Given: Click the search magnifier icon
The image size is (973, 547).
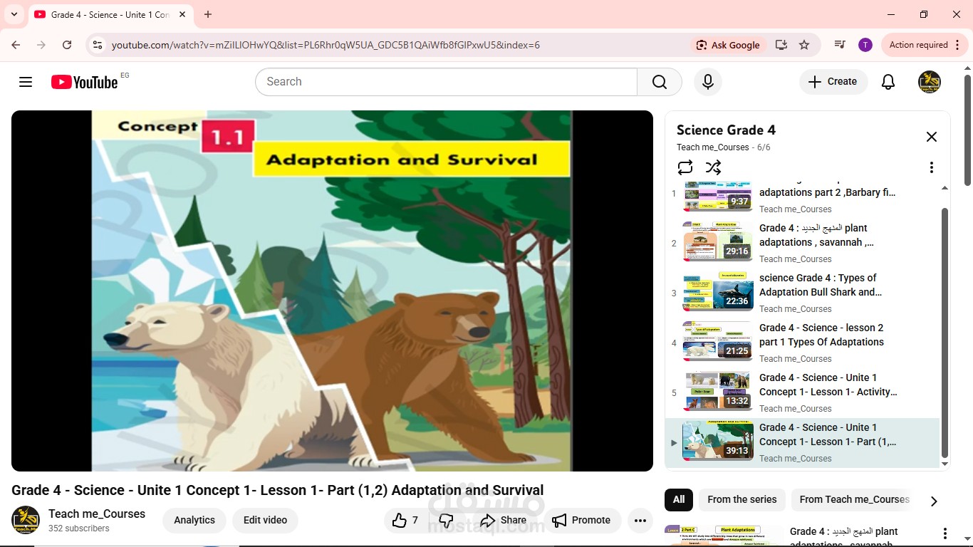Looking at the screenshot, I should click(658, 81).
